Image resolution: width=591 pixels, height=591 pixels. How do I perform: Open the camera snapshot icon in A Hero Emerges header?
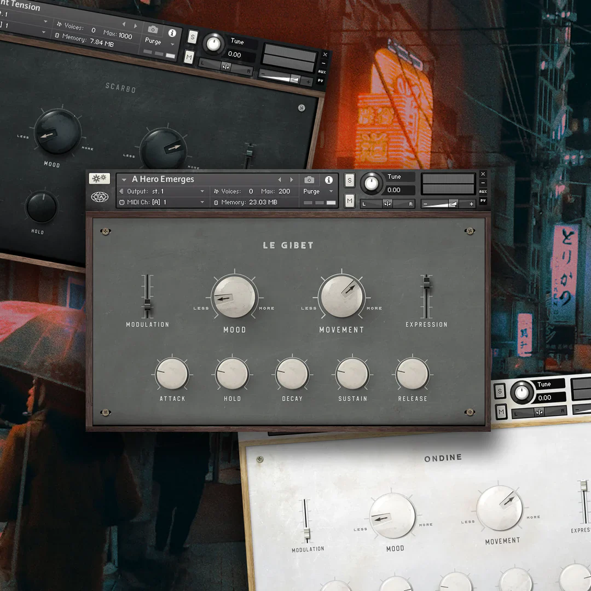coord(309,180)
